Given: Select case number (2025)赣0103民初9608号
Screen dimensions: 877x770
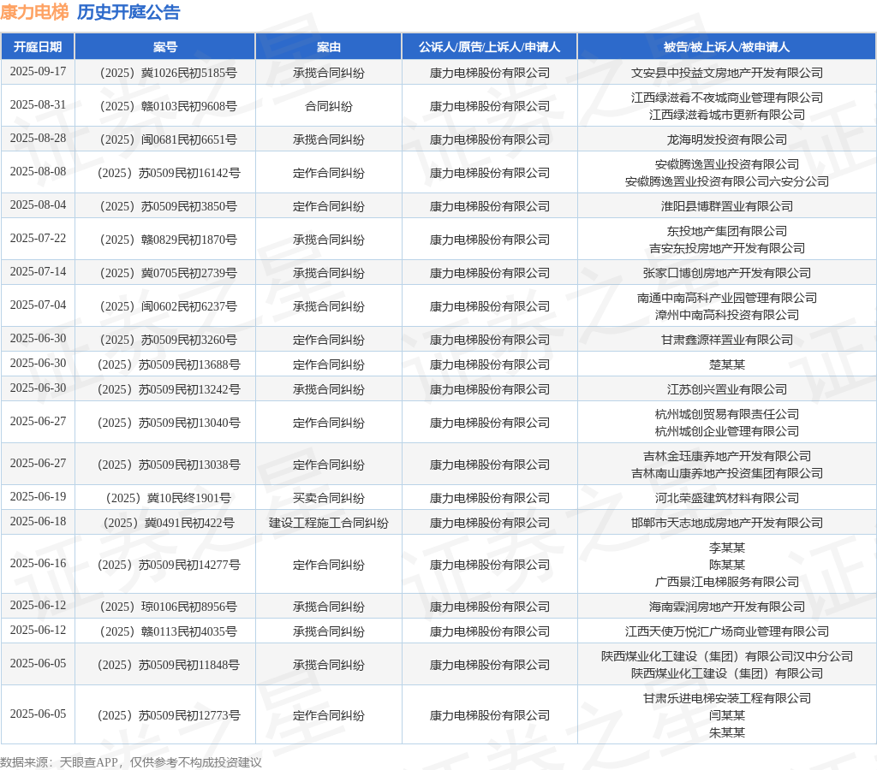Looking at the screenshot, I should 169,106.
